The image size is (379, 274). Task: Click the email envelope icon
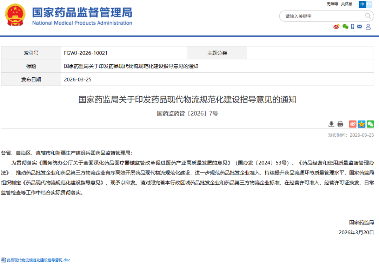[x=360, y=27]
